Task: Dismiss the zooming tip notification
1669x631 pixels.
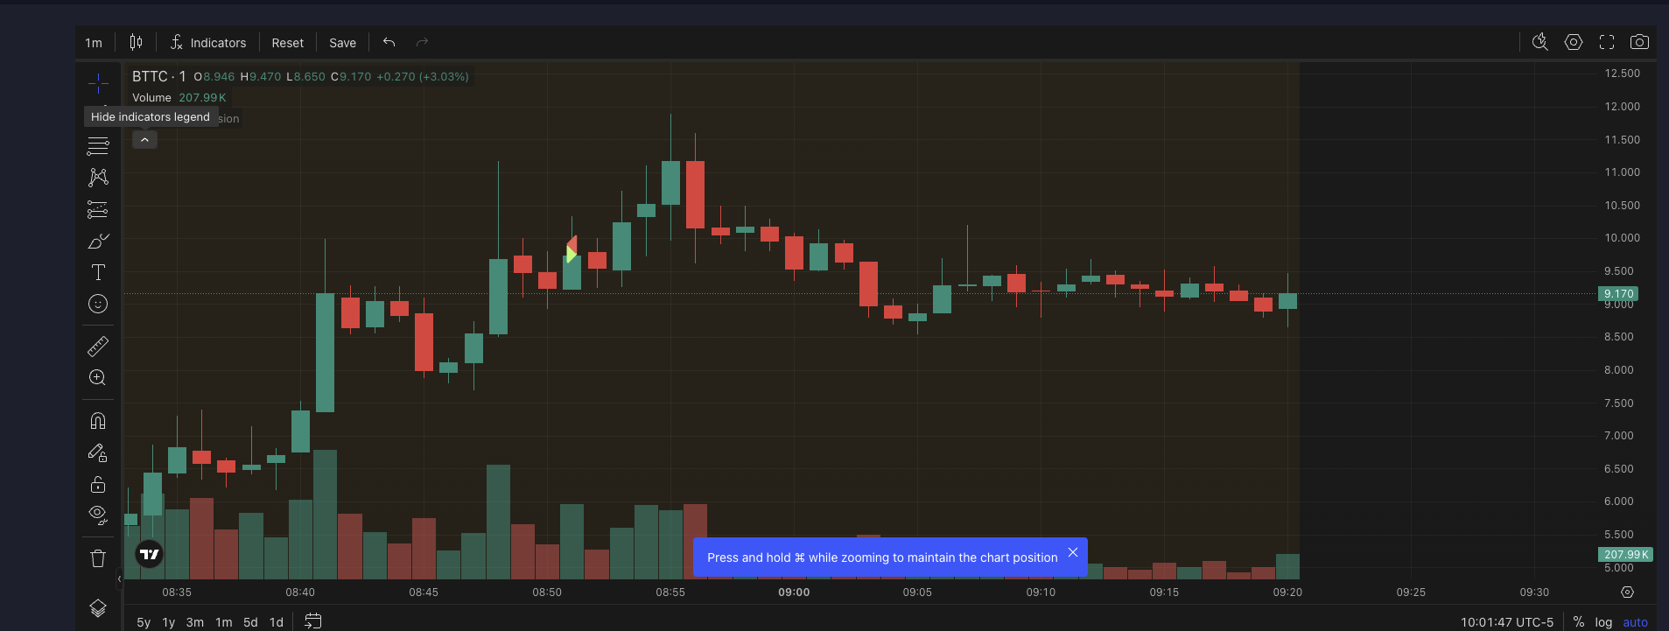Action: [x=1073, y=552]
